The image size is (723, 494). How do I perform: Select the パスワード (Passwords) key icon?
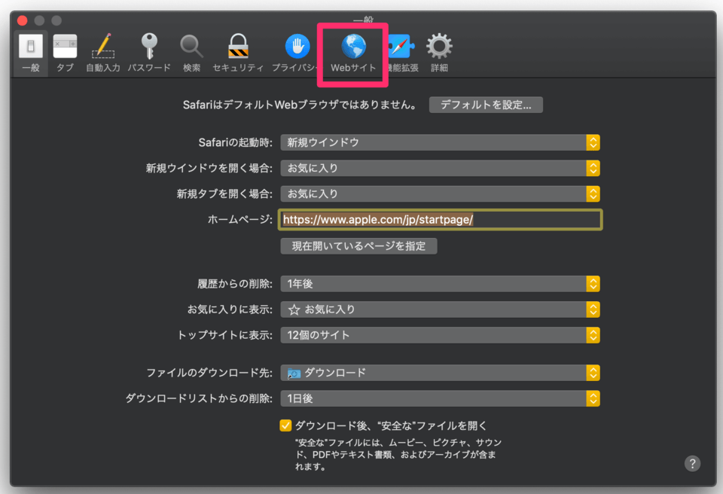click(148, 47)
